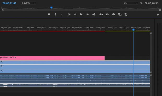Play the sequence
Image resolution: width=162 pixels, height=96 pixels.
point(81,14)
